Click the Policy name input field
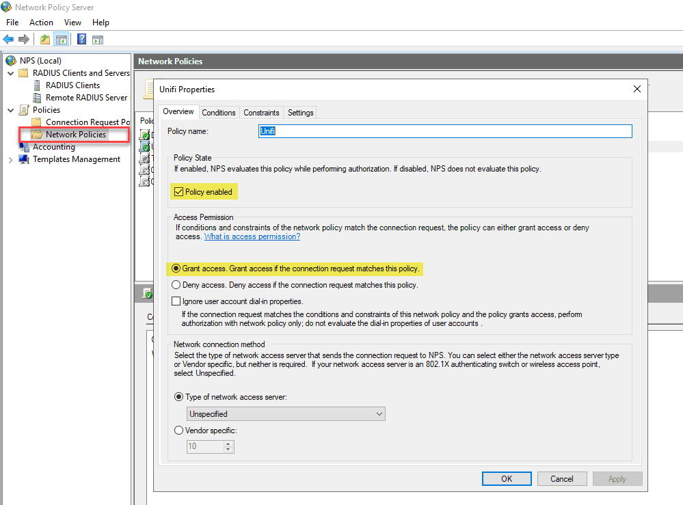 (x=445, y=131)
